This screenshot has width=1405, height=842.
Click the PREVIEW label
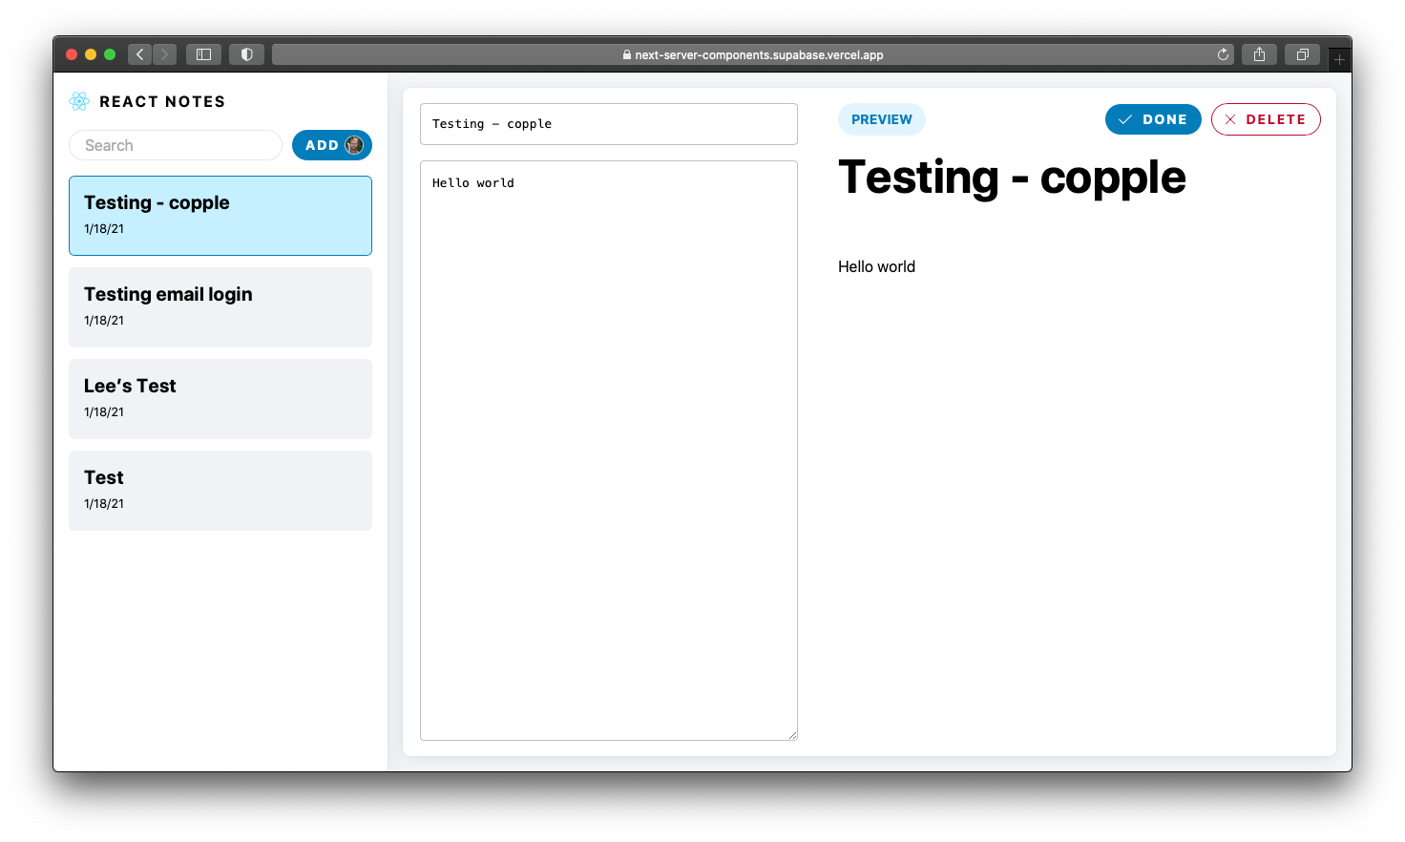point(881,119)
